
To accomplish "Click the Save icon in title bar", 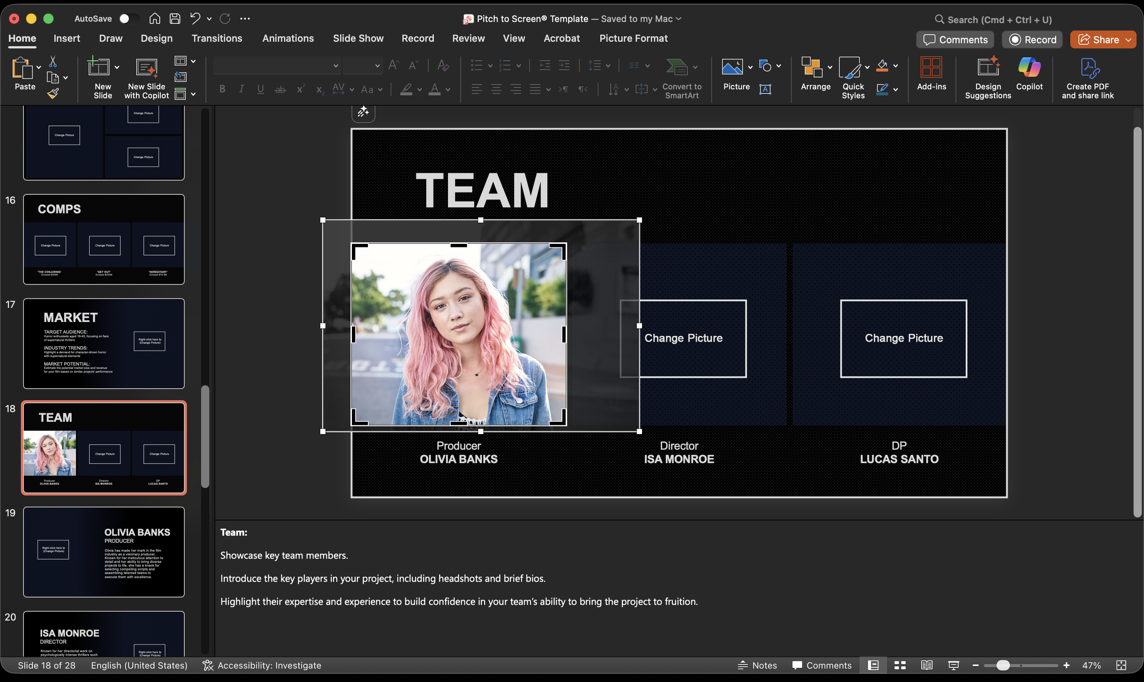I will pyautogui.click(x=175, y=18).
